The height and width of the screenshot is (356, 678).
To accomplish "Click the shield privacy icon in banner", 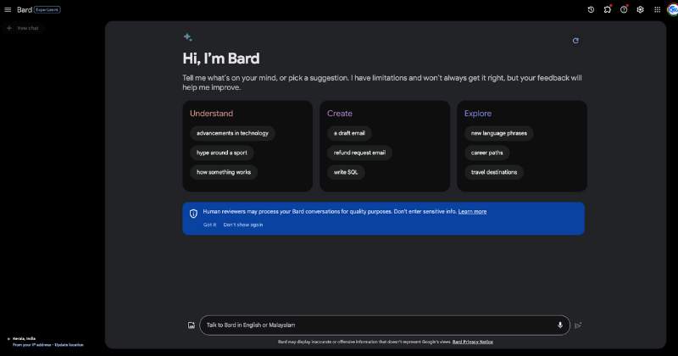I will (x=193, y=214).
